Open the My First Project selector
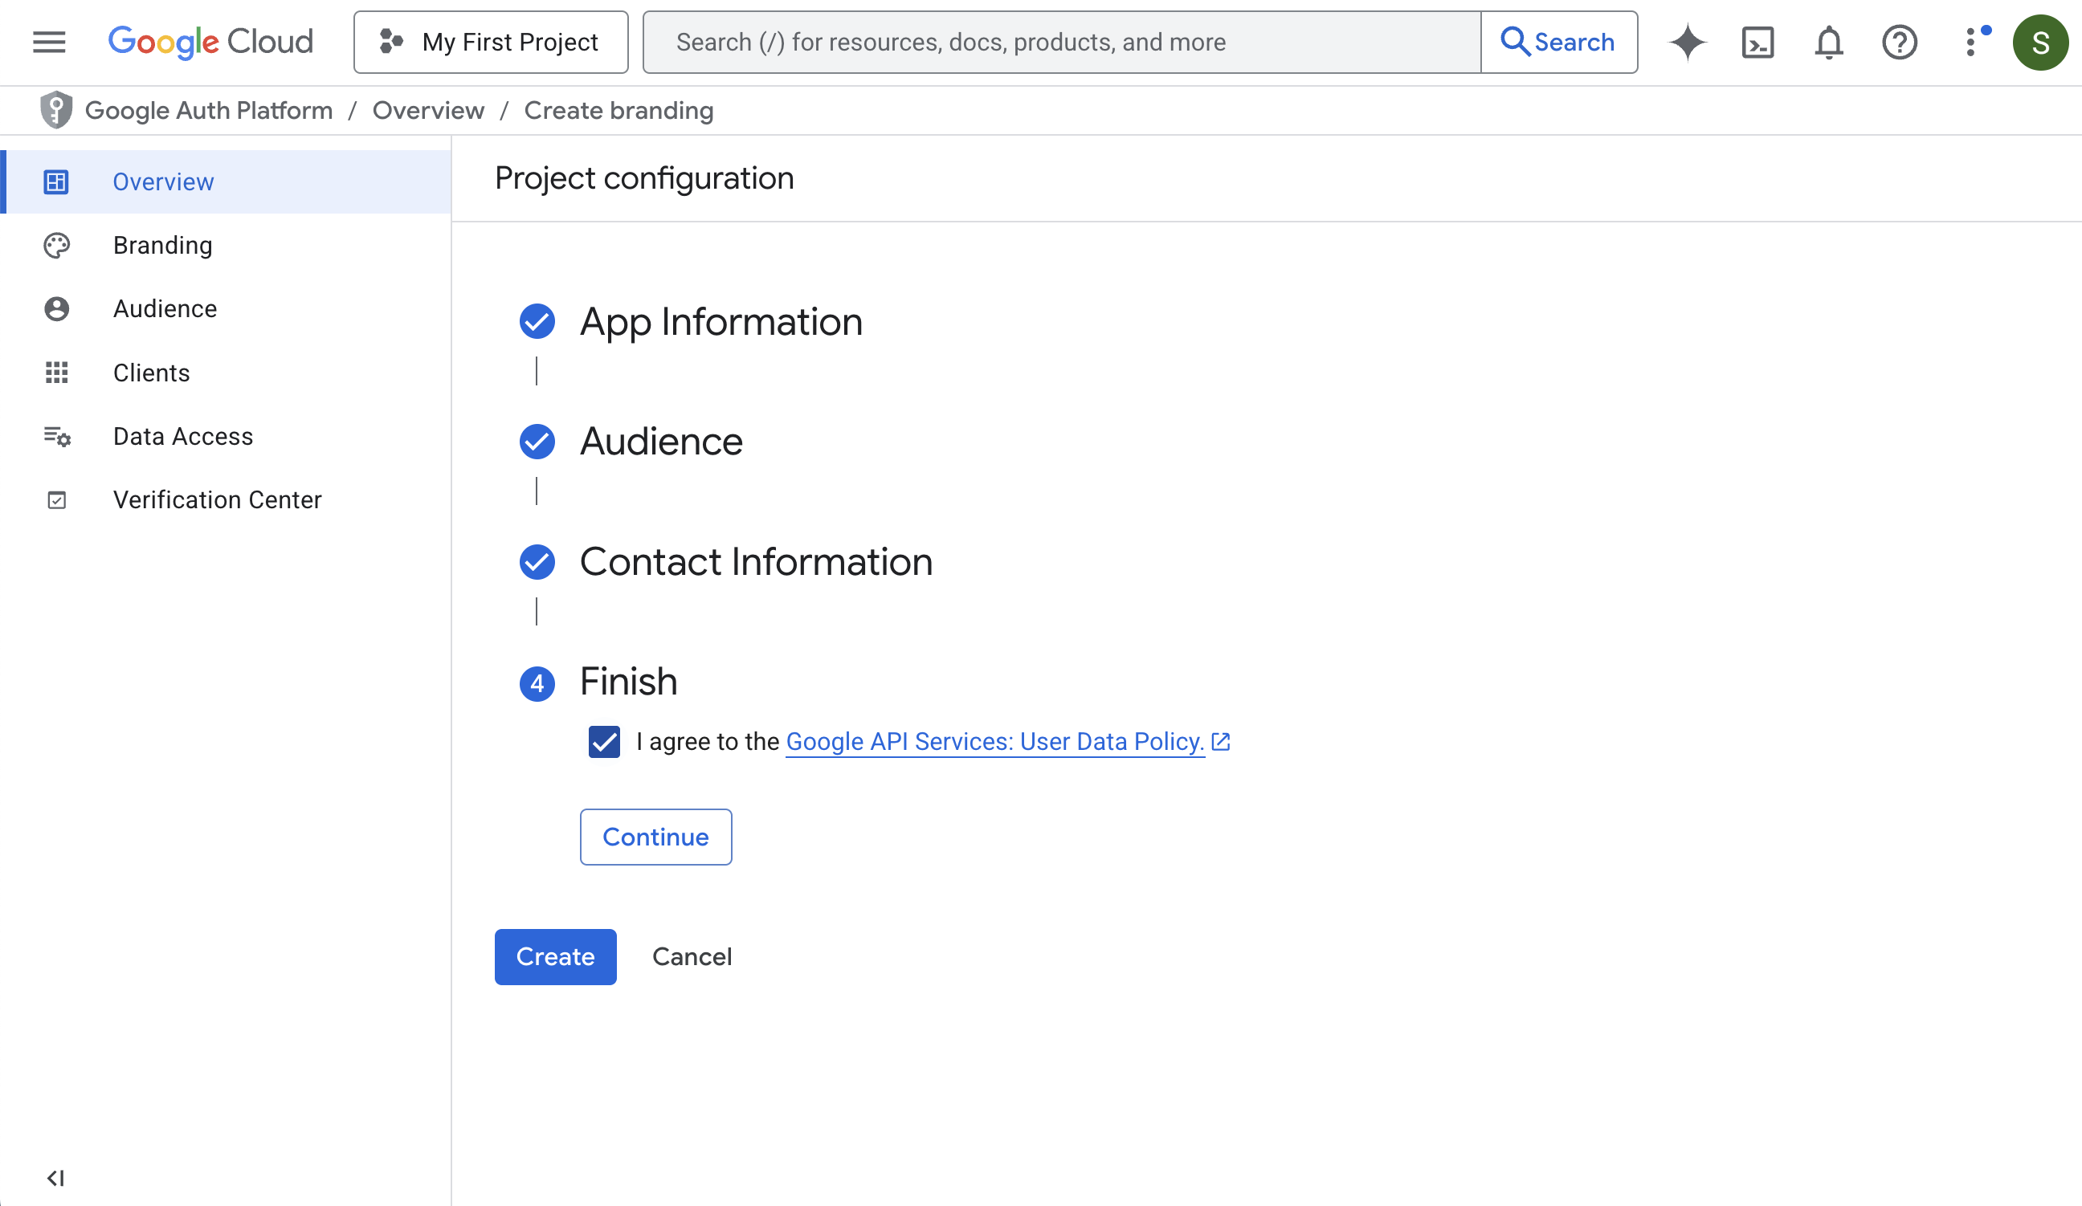 click(491, 42)
